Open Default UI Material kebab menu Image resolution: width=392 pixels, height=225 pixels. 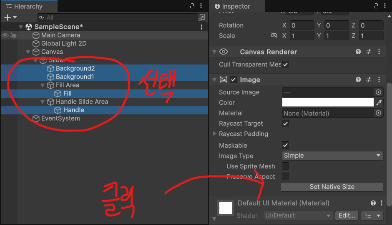click(x=382, y=203)
